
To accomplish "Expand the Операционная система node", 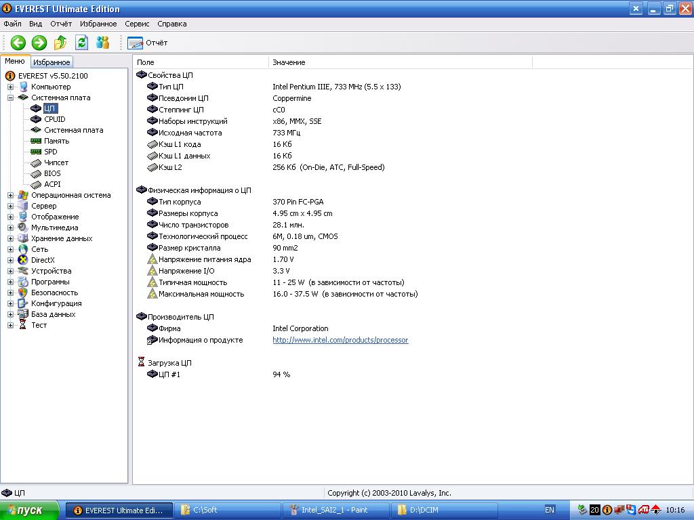I will (10, 195).
